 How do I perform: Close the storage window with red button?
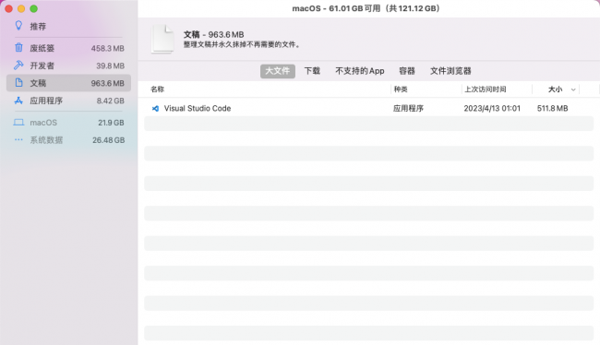tap(9, 8)
